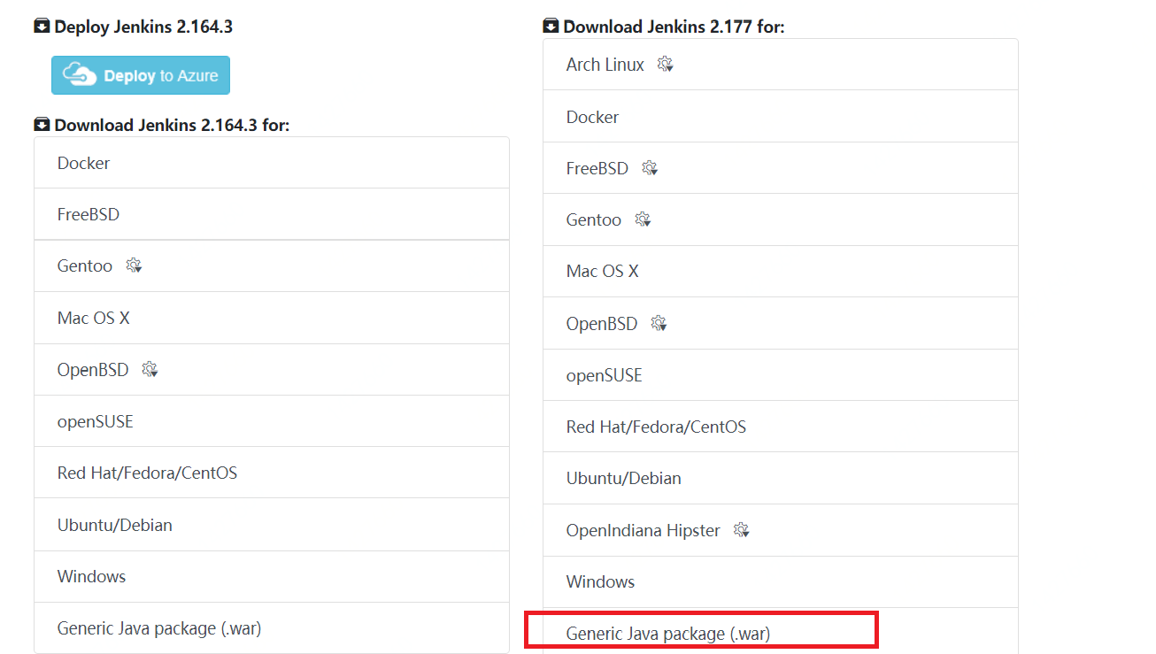Download Generic Java package (.war) for 2.177

(781, 631)
